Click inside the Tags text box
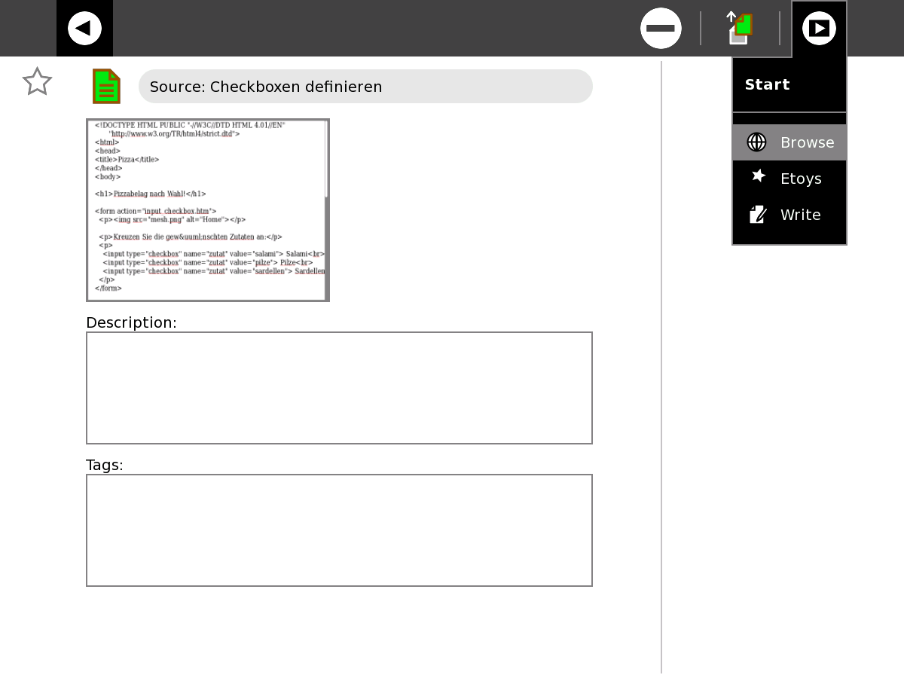 [339, 530]
